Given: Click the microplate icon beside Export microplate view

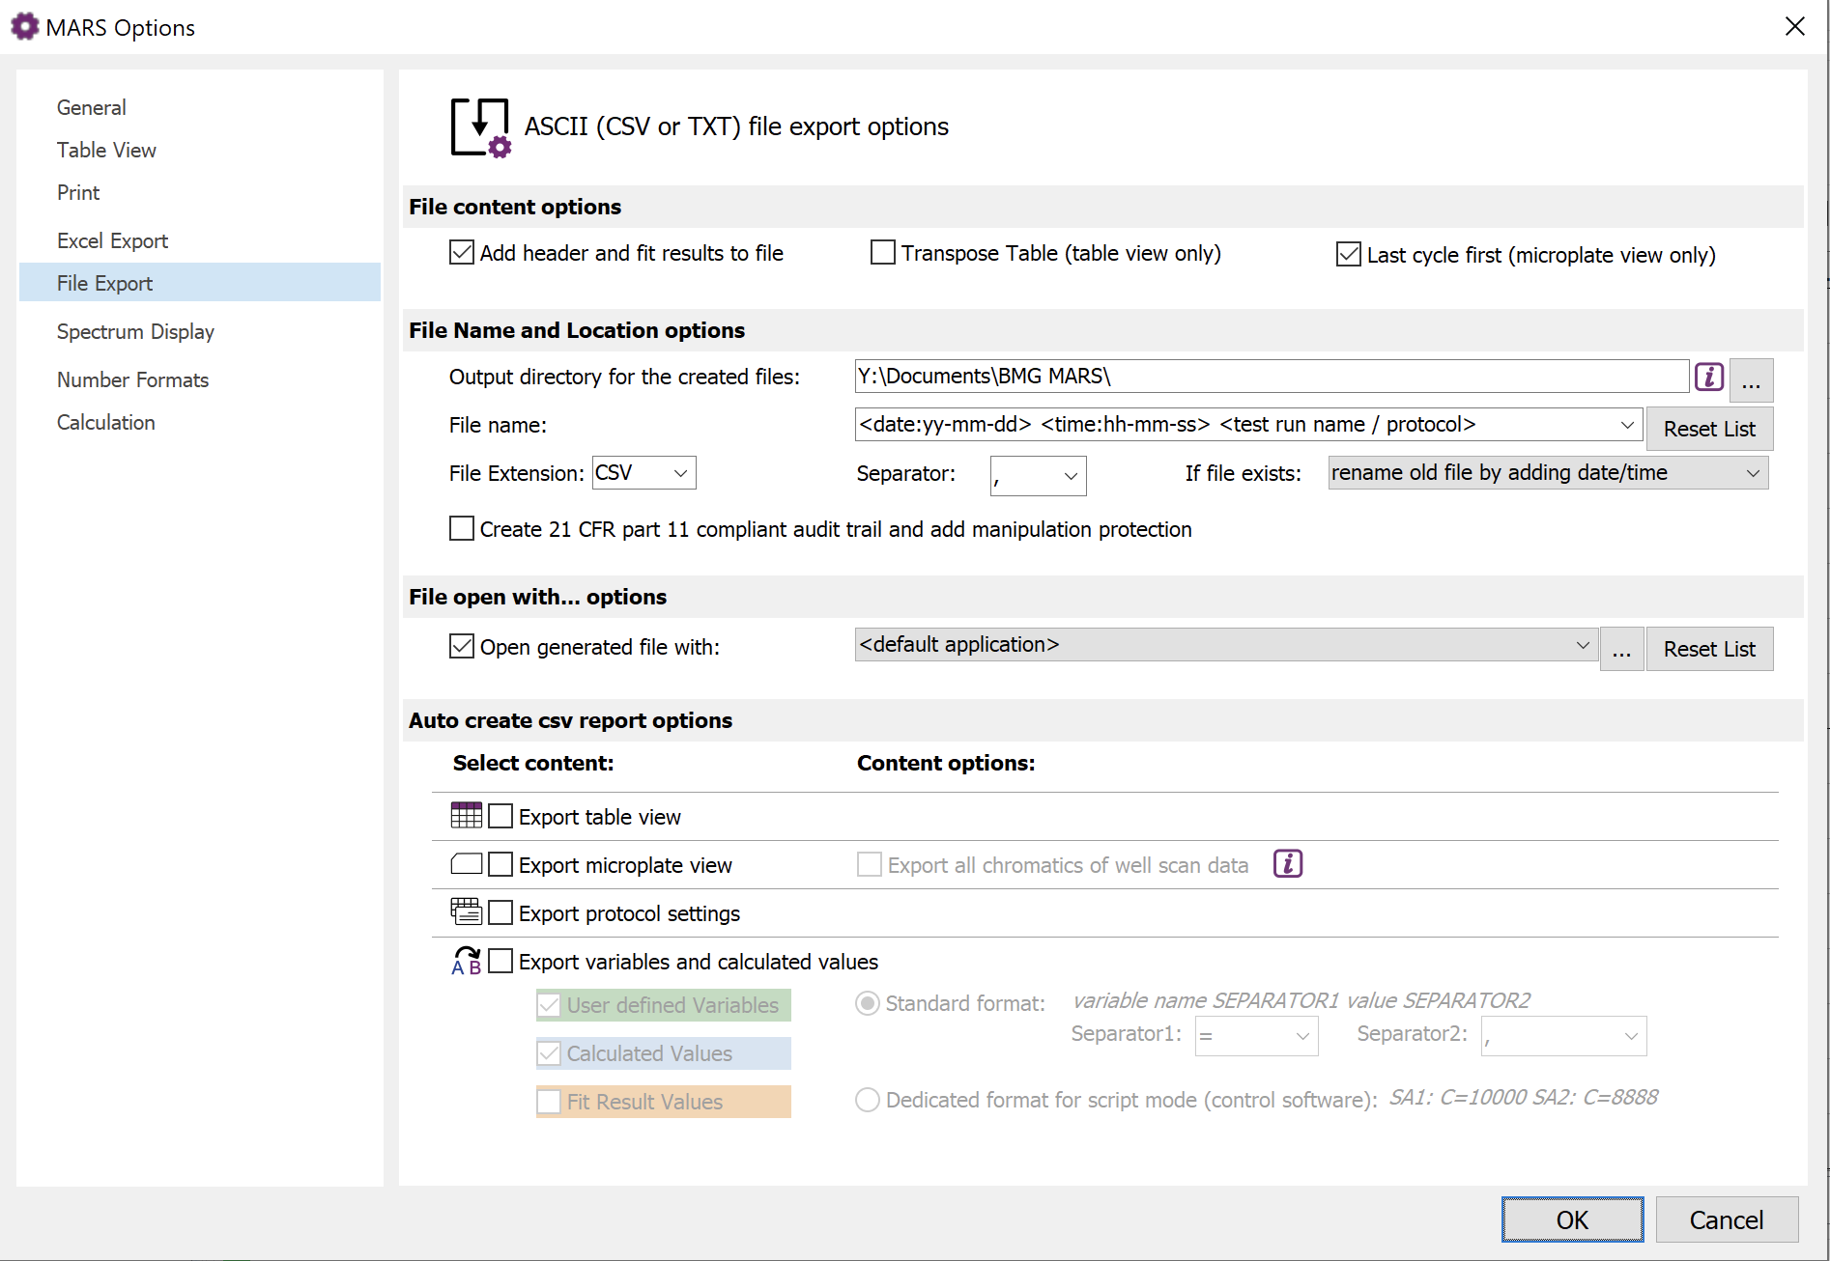Looking at the screenshot, I should pyautogui.click(x=466, y=864).
